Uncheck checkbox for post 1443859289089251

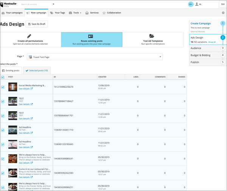coord(3,187)
